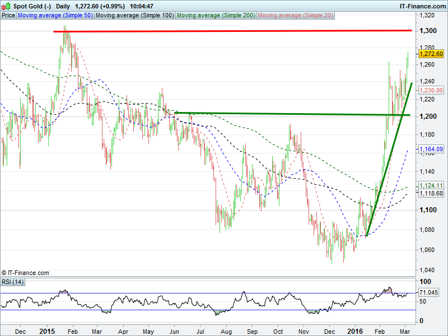Click the 1,272.60 (+0.99%) price quote
Screen dimensions: 448x336
pos(100,6)
